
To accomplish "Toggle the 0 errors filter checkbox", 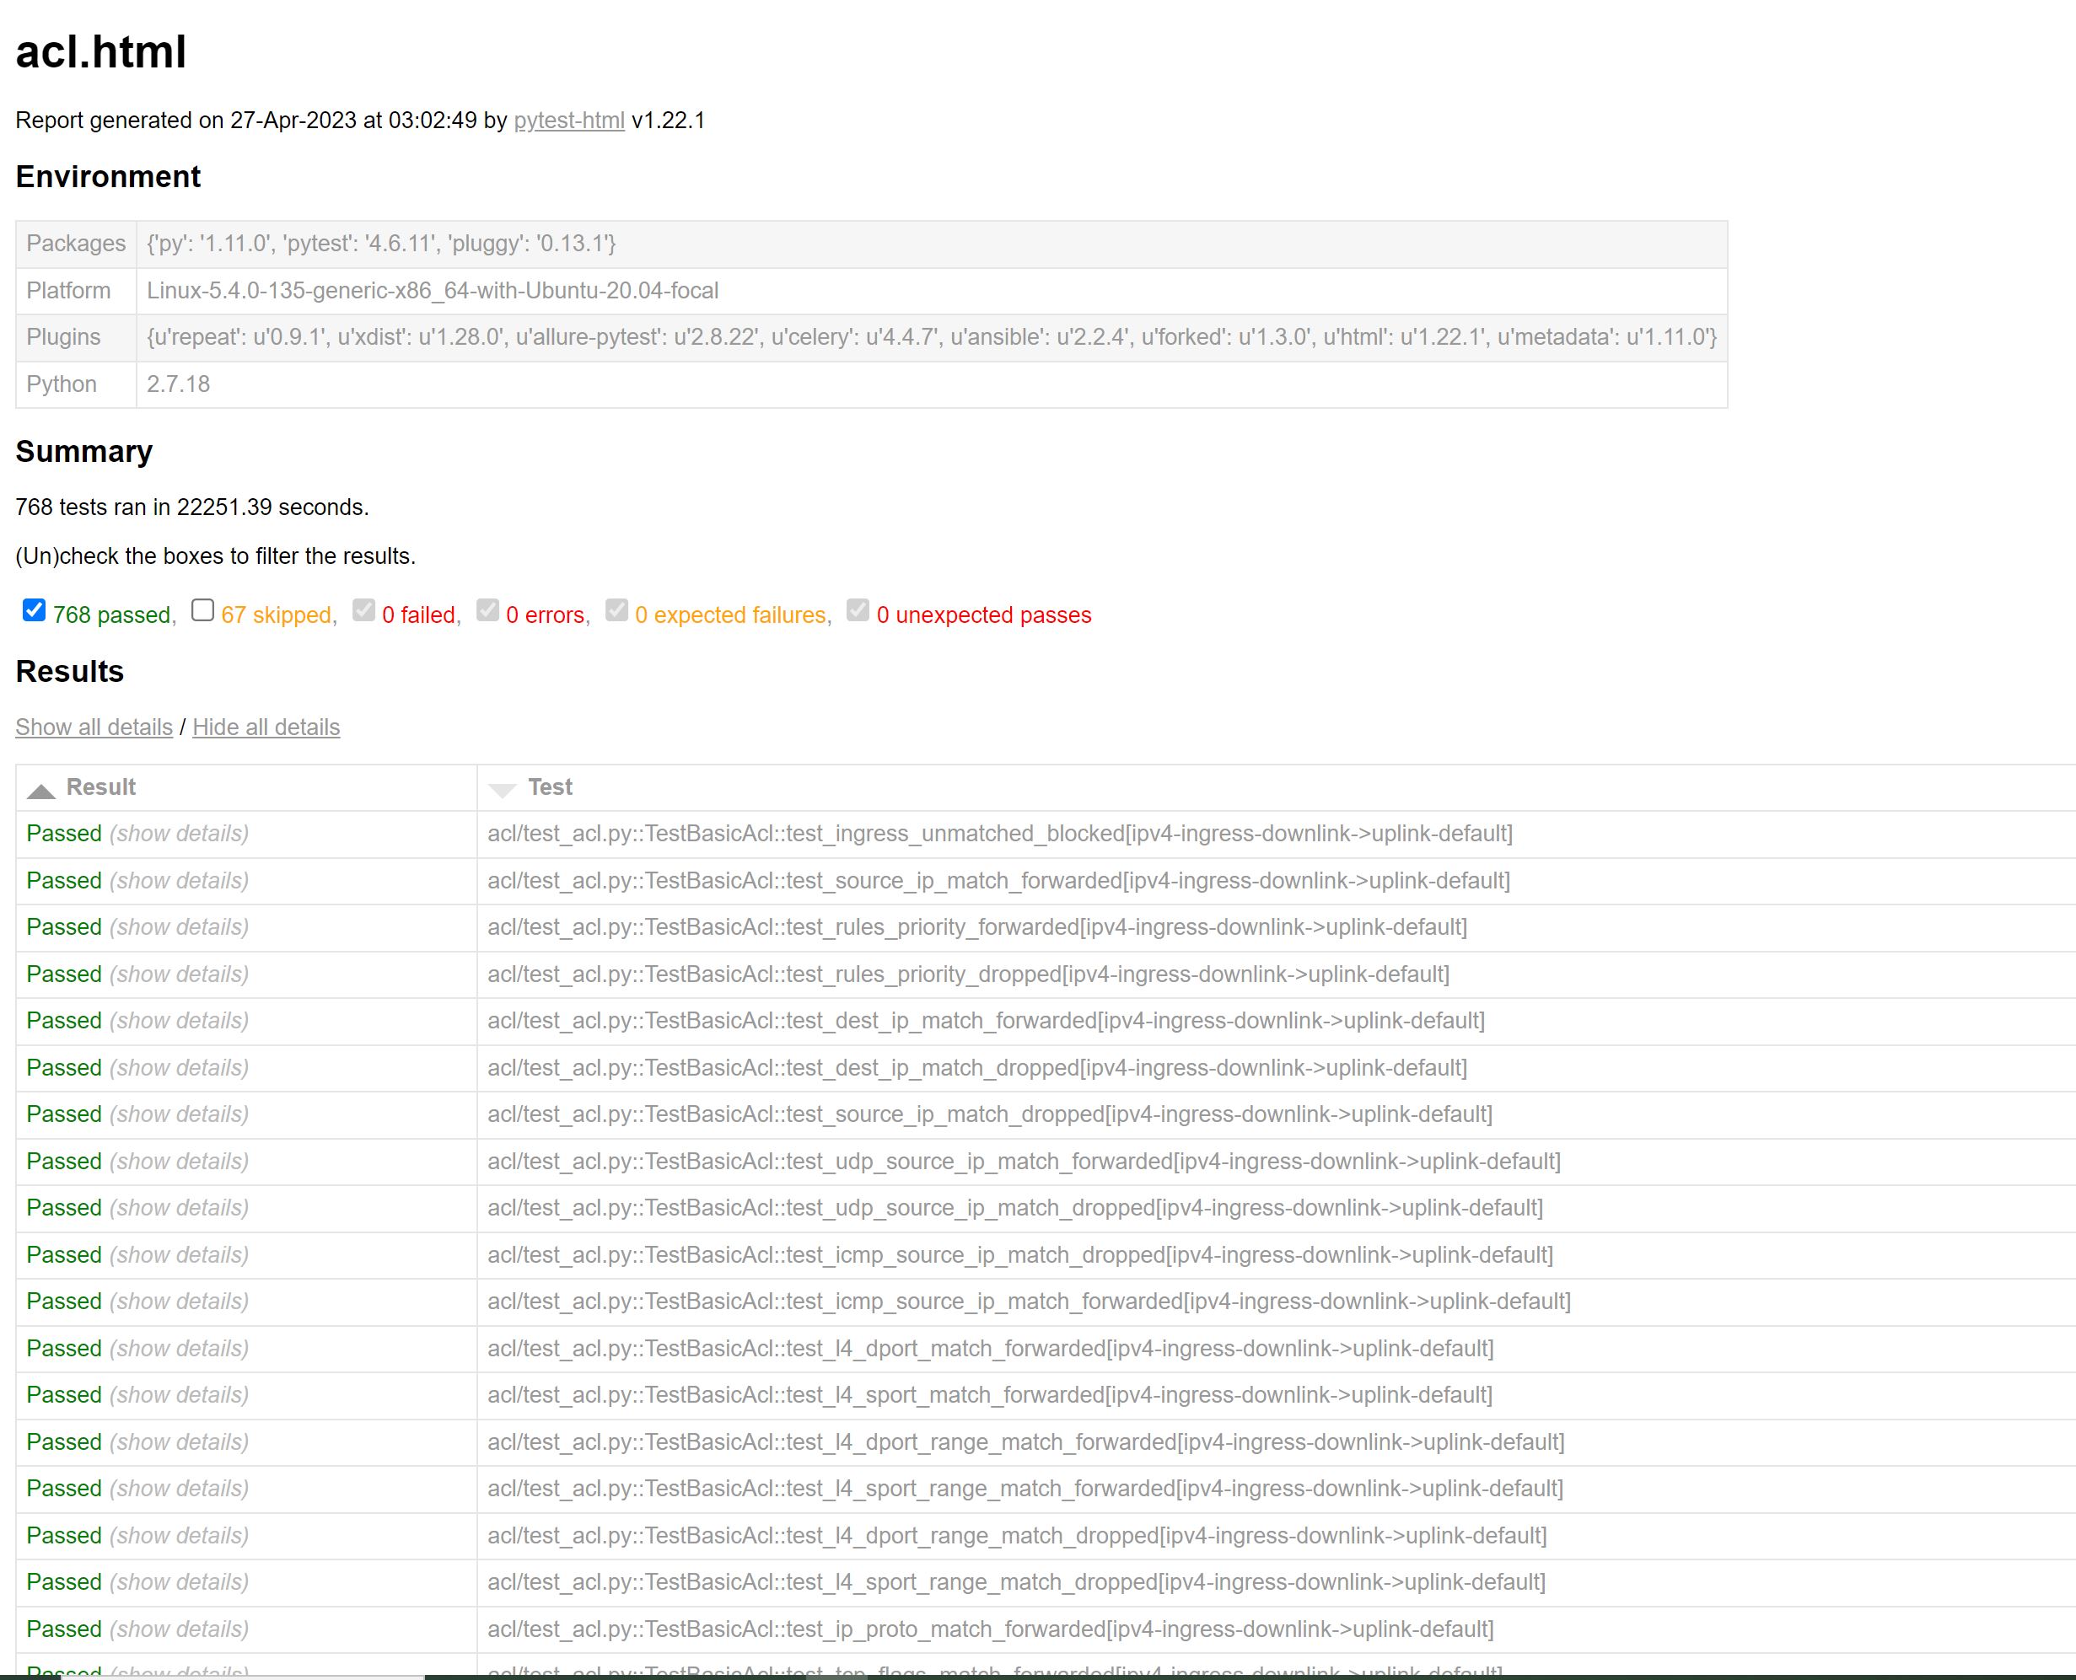I will click(x=487, y=609).
